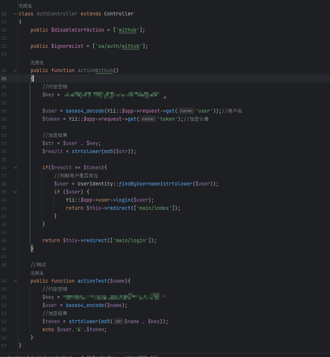330x357 pixels.
Task: Click line number 38 in the gutter
Action: click(4, 184)
